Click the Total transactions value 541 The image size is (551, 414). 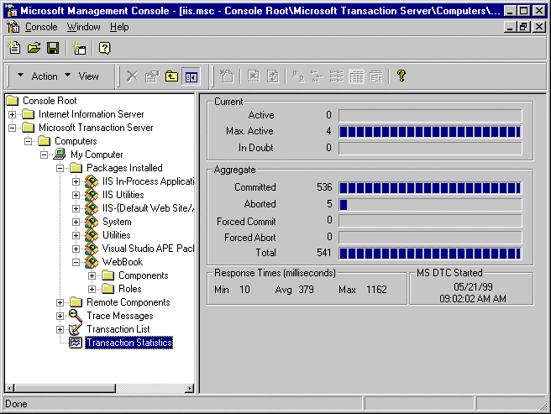pos(323,253)
